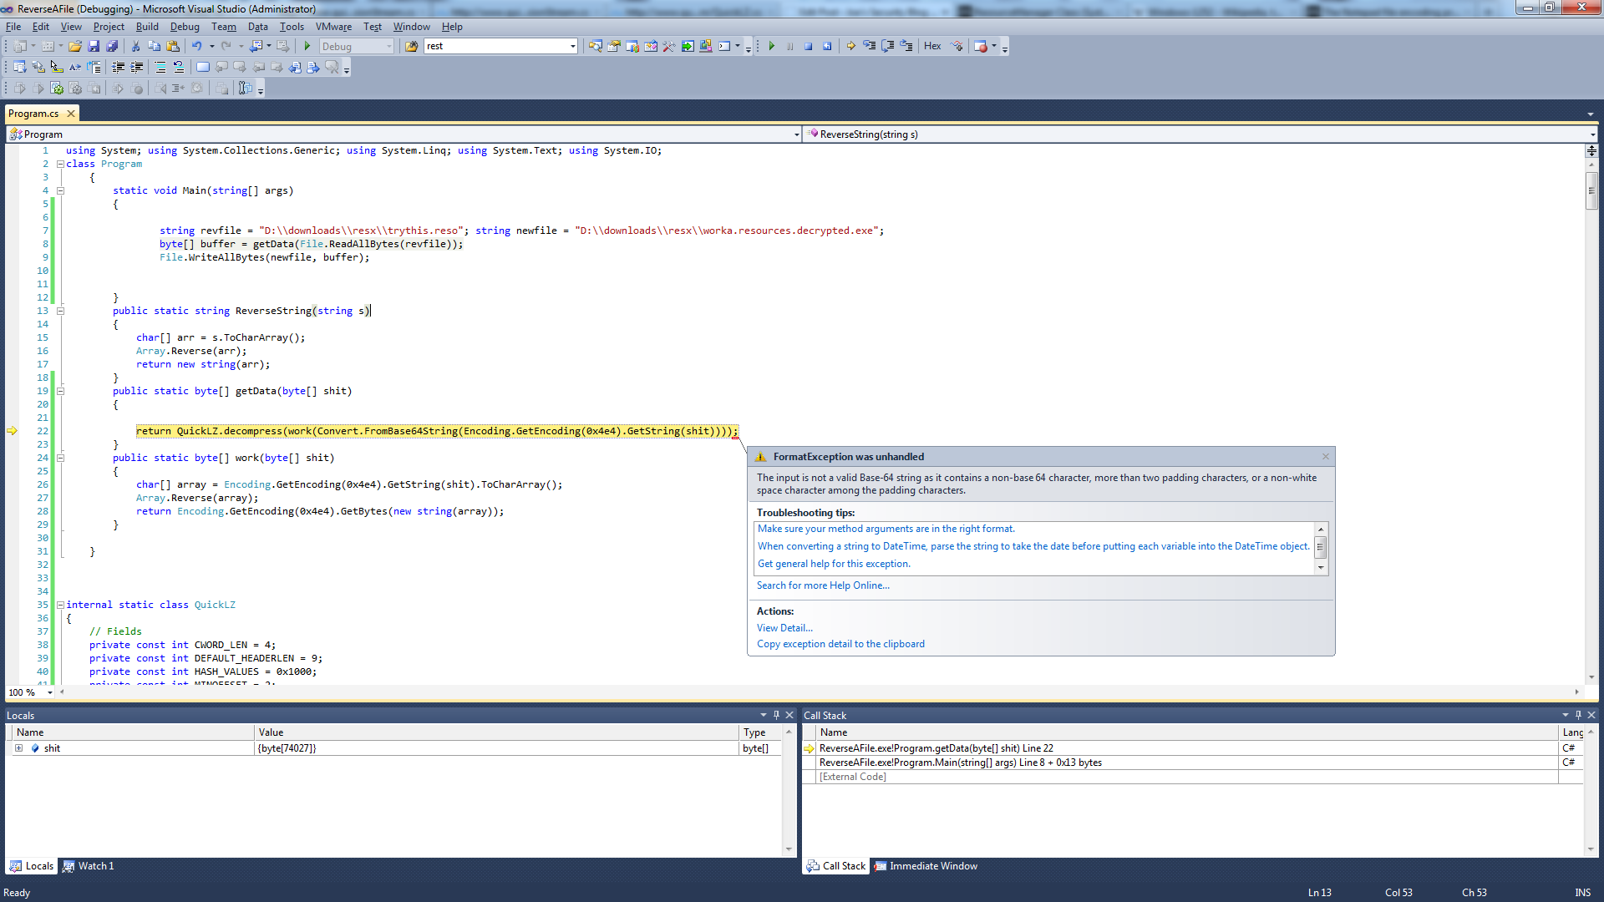
Task: Open the Debug menu
Action: pos(185,27)
